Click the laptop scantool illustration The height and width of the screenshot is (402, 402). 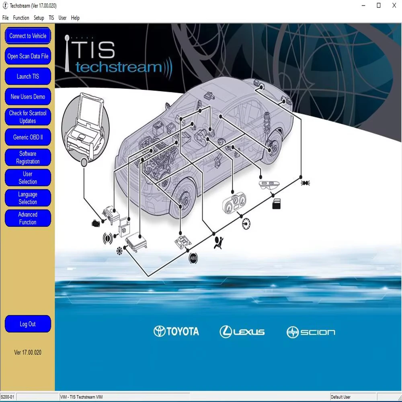click(85, 127)
